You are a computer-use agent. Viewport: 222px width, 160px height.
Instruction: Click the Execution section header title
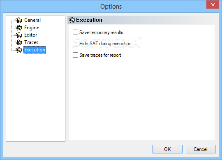click(x=89, y=20)
